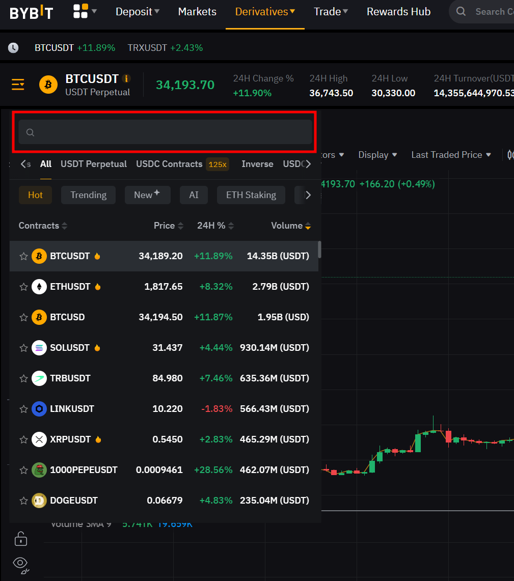Favorite BTCUSD with its star
514x581 pixels.
[x=24, y=317]
